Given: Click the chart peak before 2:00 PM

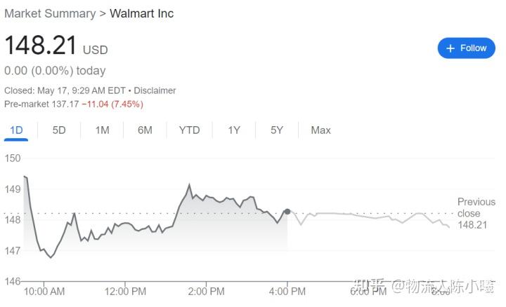Looking at the screenshot, I should [189, 185].
